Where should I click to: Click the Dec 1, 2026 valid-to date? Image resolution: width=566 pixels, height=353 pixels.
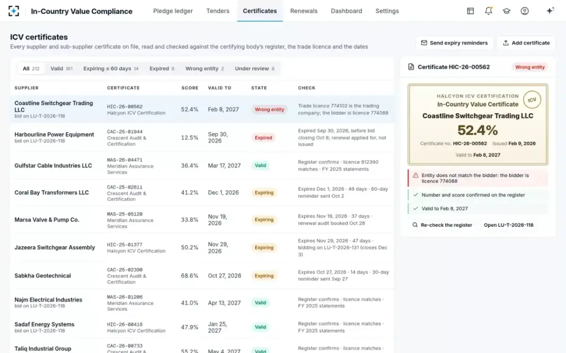224,193
